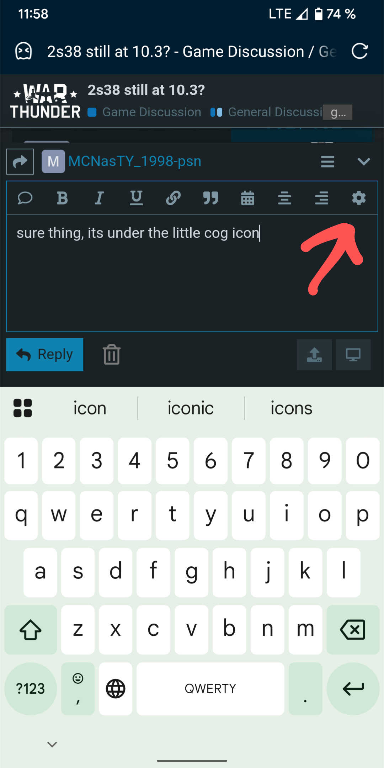Collapse the composer with down chevron
Screen dimensions: 384x768
click(x=364, y=161)
